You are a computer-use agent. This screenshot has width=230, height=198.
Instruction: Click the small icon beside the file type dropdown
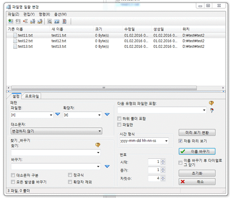[212, 110]
